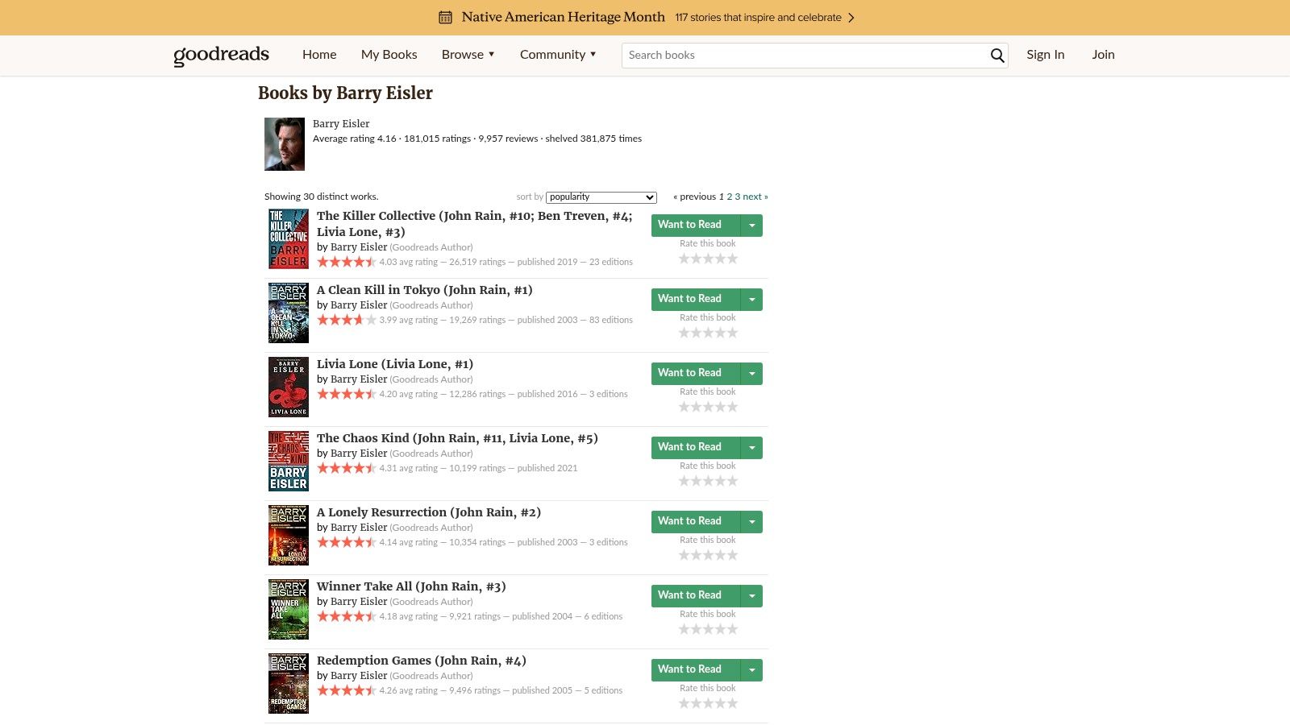The width and height of the screenshot is (1290, 725).
Task: Open the Community menu
Action: coord(558,55)
